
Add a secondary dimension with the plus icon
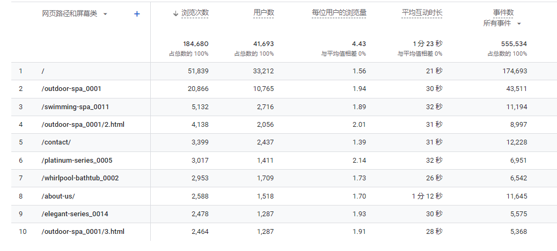(137, 14)
